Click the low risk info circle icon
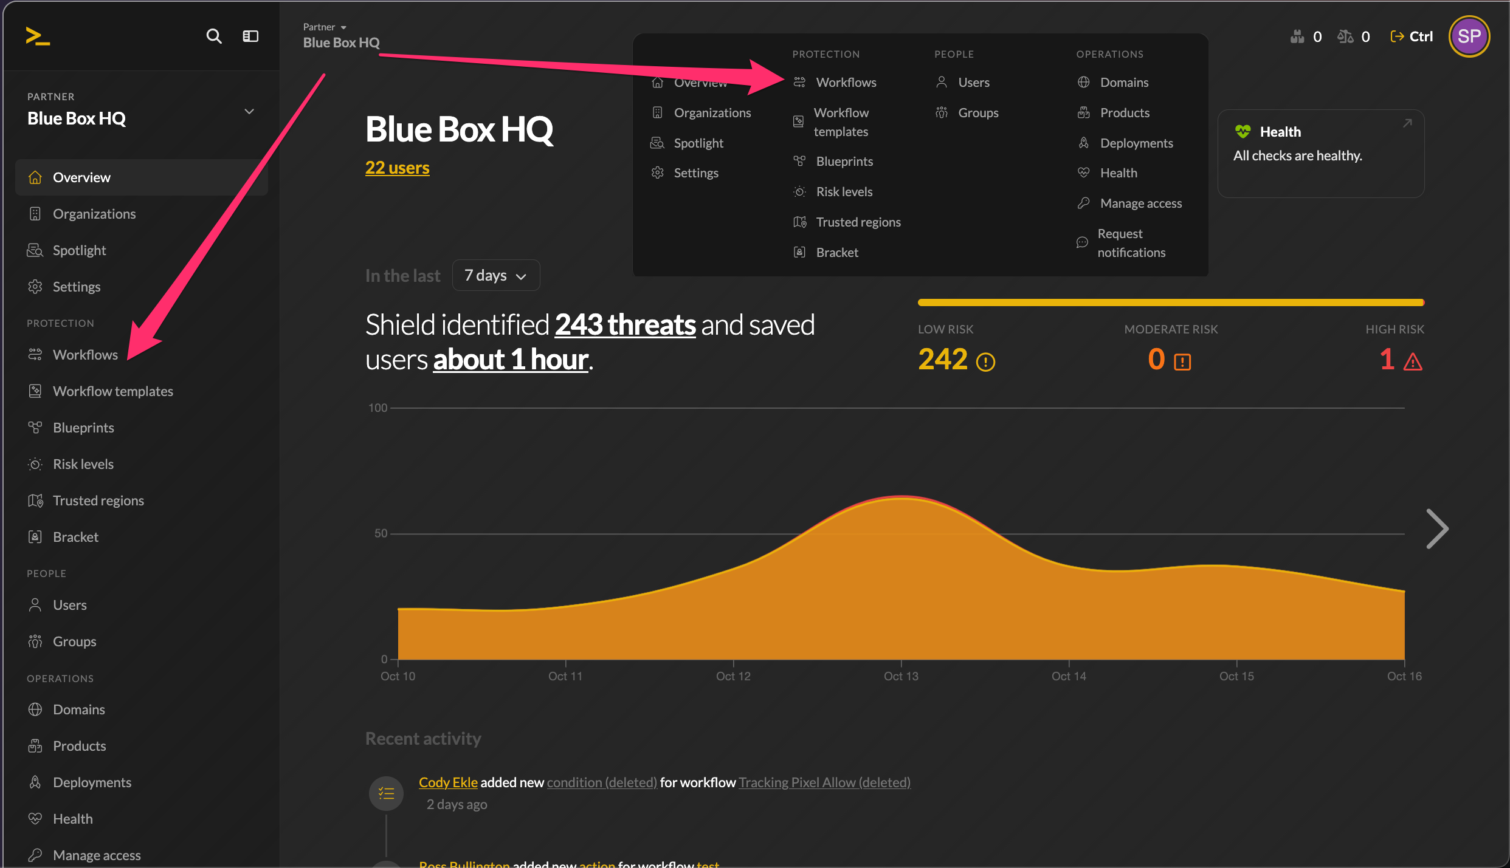 coord(985,362)
